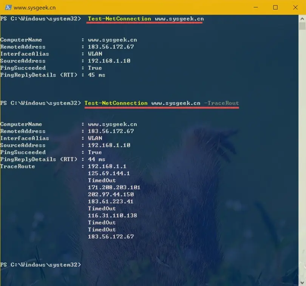Viewport: 306px width, 286px height.
Task: Click the PingSucceeded True value
Action: (94, 68)
